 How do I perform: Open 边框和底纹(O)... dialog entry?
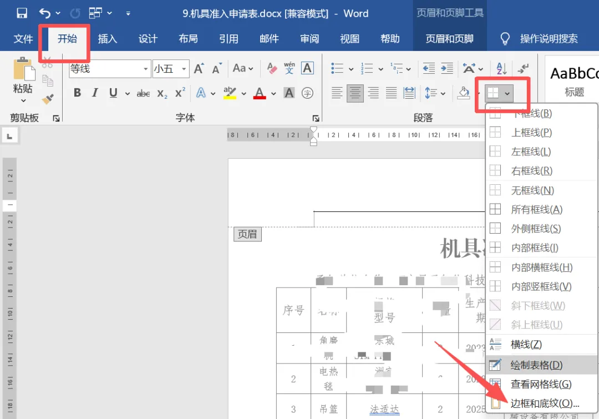point(542,403)
